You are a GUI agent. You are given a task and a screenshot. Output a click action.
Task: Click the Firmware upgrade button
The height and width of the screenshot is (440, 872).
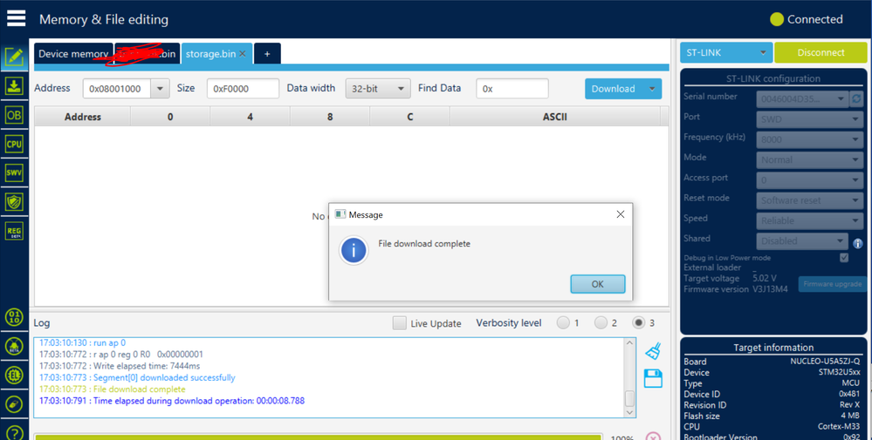[833, 284]
